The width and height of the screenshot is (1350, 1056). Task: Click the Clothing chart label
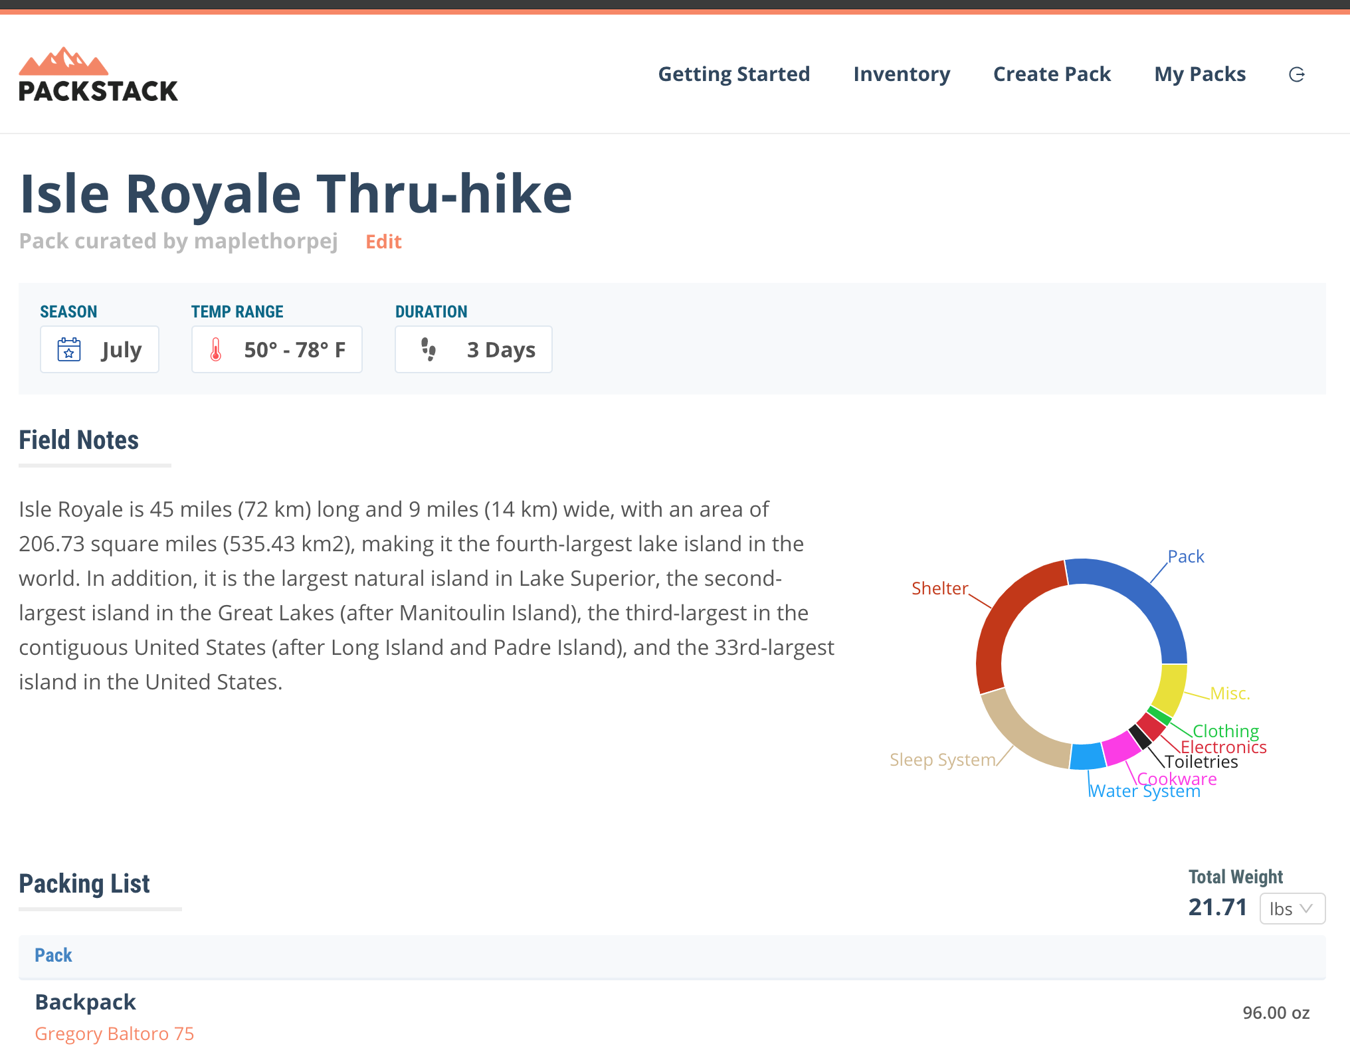click(x=1226, y=731)
